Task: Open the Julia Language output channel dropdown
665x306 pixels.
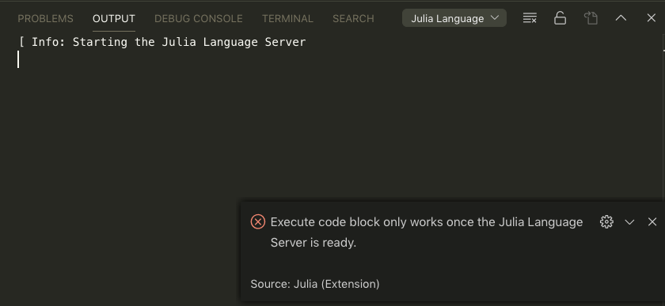Action: [454, 18]
